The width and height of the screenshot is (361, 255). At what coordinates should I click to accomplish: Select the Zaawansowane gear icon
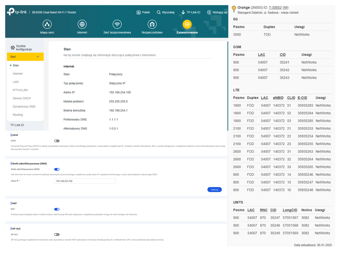coord(187,25)
